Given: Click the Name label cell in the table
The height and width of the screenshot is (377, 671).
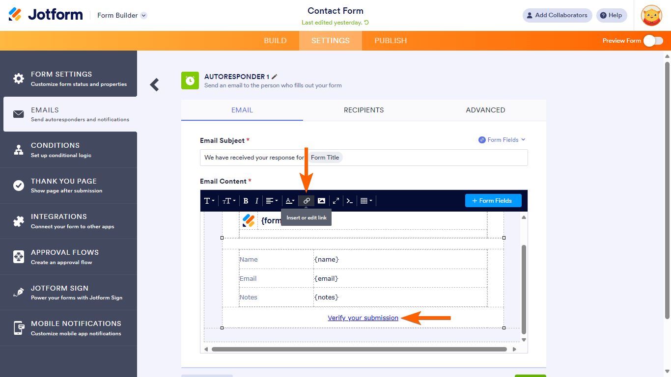Looking at the screenshot, I should point(277,259).
